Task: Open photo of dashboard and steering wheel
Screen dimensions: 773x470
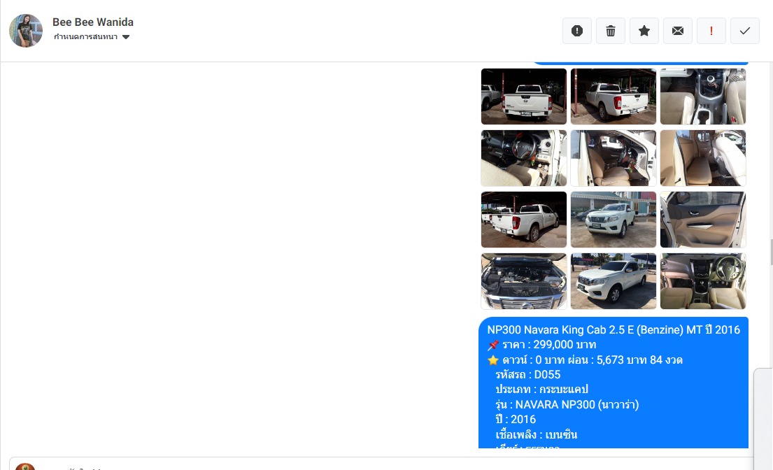Action: point(703,281)
